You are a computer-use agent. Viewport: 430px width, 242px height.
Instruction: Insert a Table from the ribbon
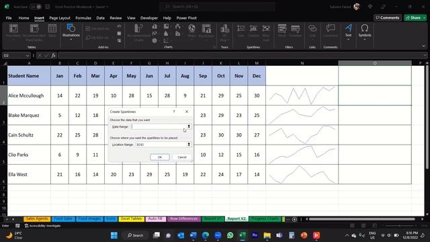pos(52,30)
